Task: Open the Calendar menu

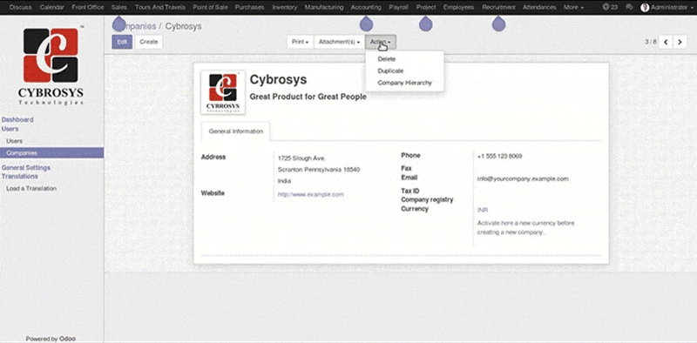Action: (x=52, y=7)
